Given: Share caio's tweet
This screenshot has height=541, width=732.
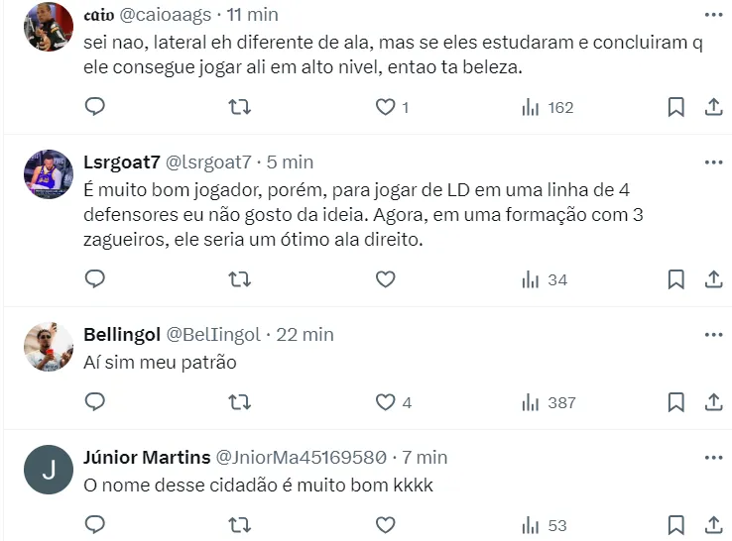Looking at the screenshot, I should pos(712,107).
